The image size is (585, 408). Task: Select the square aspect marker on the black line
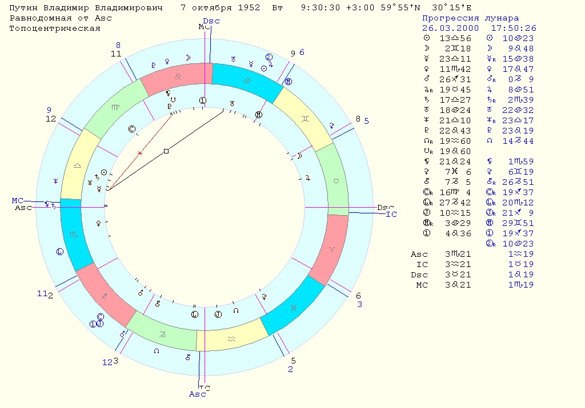(x=166, y=151)
